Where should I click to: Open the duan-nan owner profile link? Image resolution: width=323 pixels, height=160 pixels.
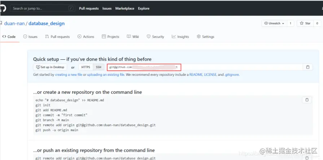click(x=14, y=23)
